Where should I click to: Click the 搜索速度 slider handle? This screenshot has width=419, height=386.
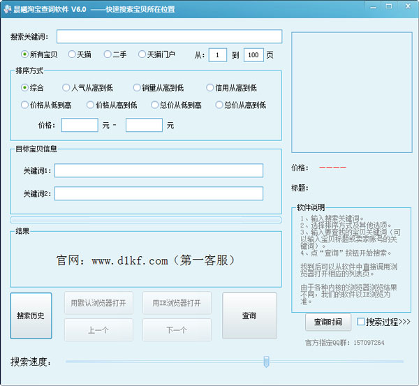coord(266,361)
